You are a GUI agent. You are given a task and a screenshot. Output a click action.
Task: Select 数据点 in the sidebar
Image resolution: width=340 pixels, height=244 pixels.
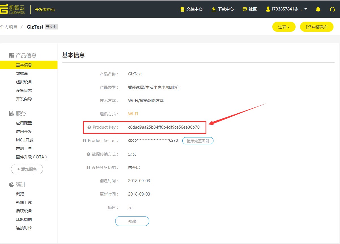[x=22, y=73]
